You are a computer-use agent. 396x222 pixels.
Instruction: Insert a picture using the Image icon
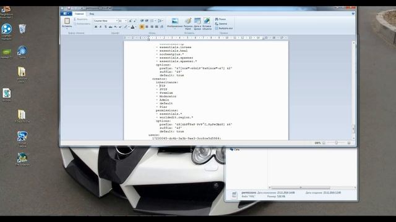coord(174,21)
